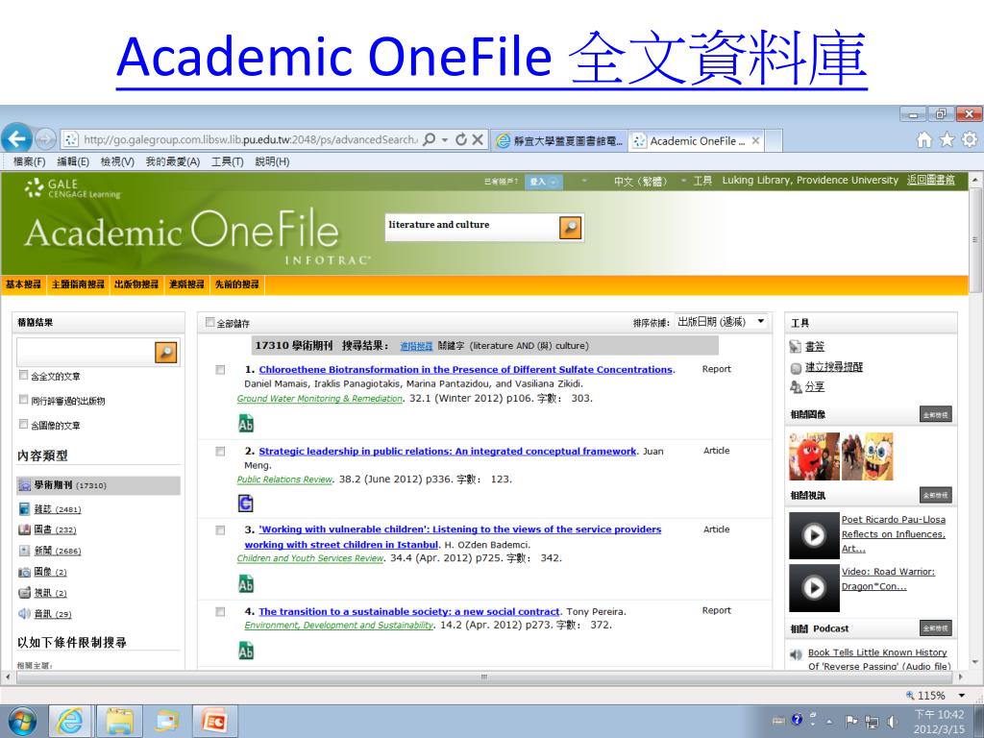Show hidden system tray icons arrow
This screenshot has width=984, height=738.
coord(829,723)
